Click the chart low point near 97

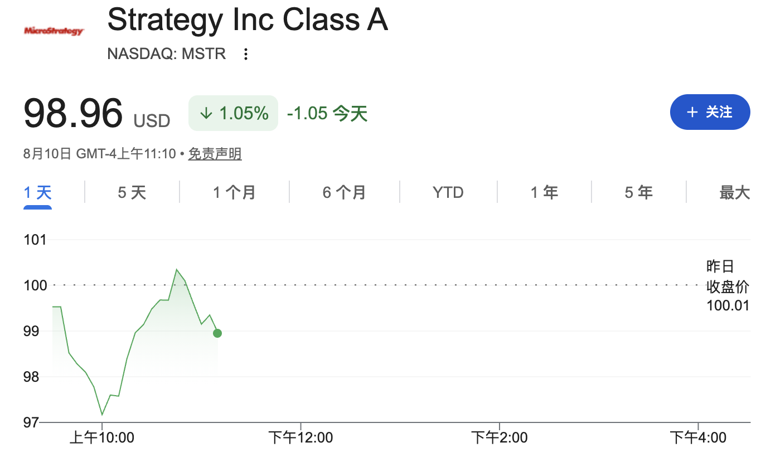102,414
